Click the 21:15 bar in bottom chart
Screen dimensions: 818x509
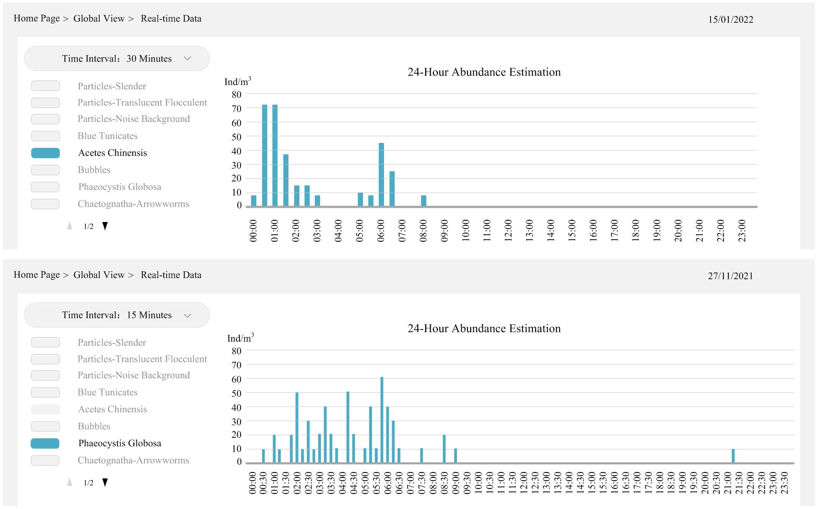tap(733, 456)
